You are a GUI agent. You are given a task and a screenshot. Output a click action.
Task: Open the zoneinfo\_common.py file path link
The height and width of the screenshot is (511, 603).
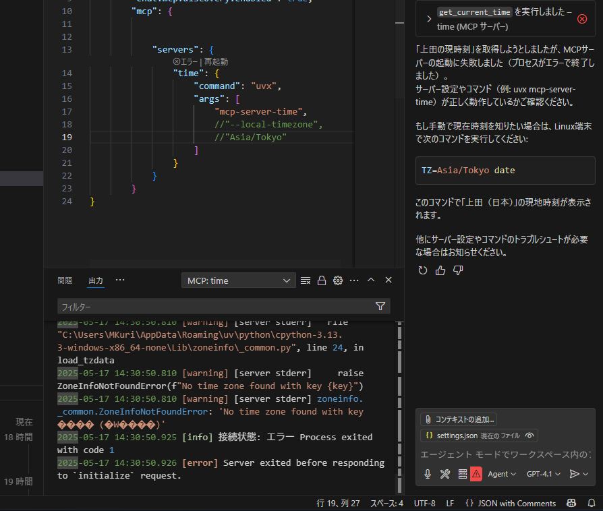tap(200, 341)
